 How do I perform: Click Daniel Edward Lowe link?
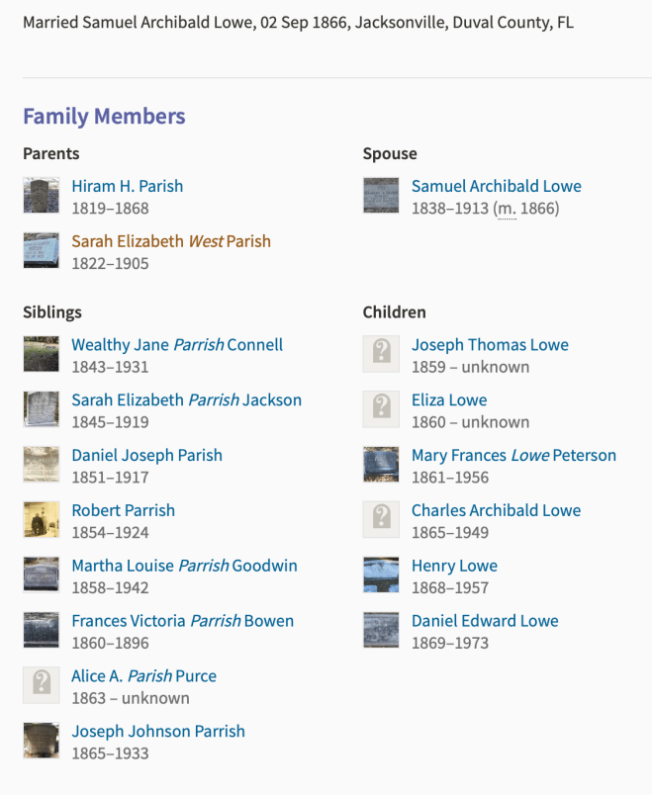(485, 622)
